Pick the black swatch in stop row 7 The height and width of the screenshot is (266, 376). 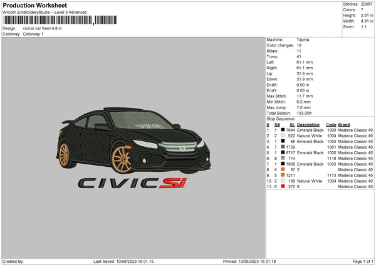coord(283,164)
